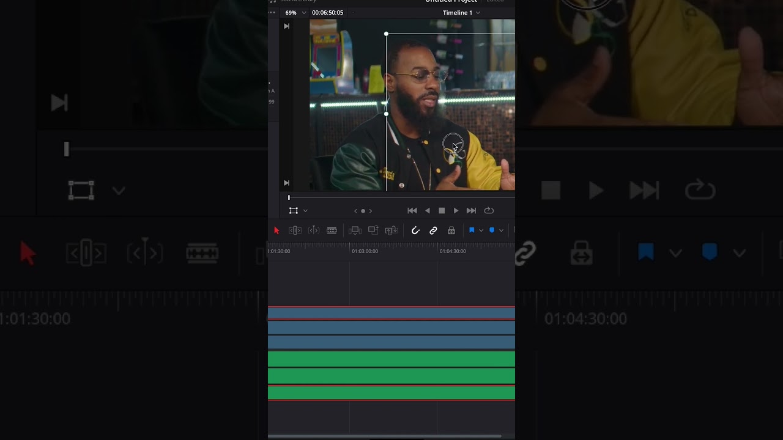Select the middle green audio clip
The height and width of the screenshot is (440, 783).
[x=391, y=376]
